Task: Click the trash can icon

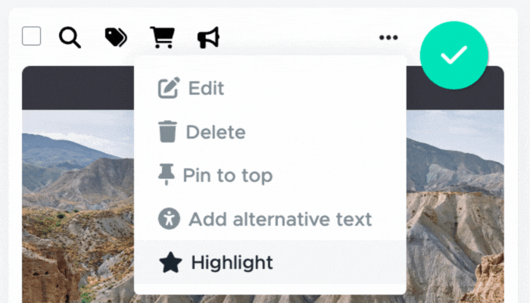Action: [x=167, y=132]
